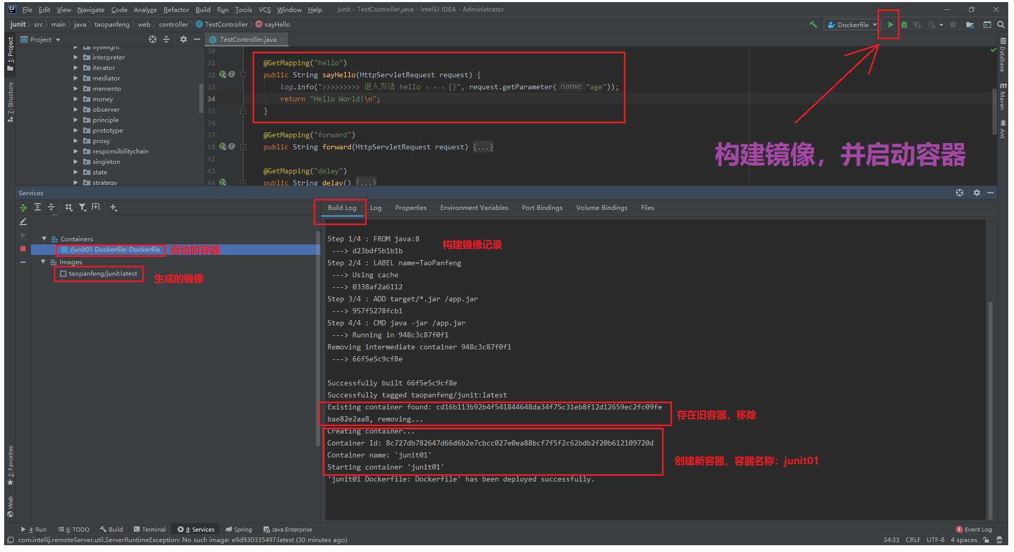Expand the observer folder
Viewport: 1014px width, 552px height.
(76, 110)
